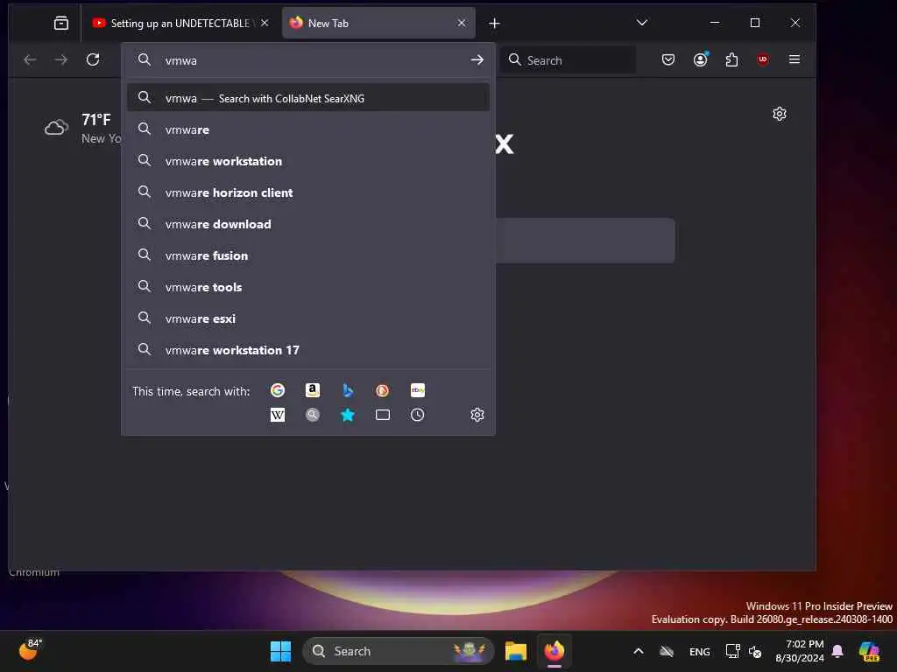Open the Windows Start menu

(x=280, y=651)
